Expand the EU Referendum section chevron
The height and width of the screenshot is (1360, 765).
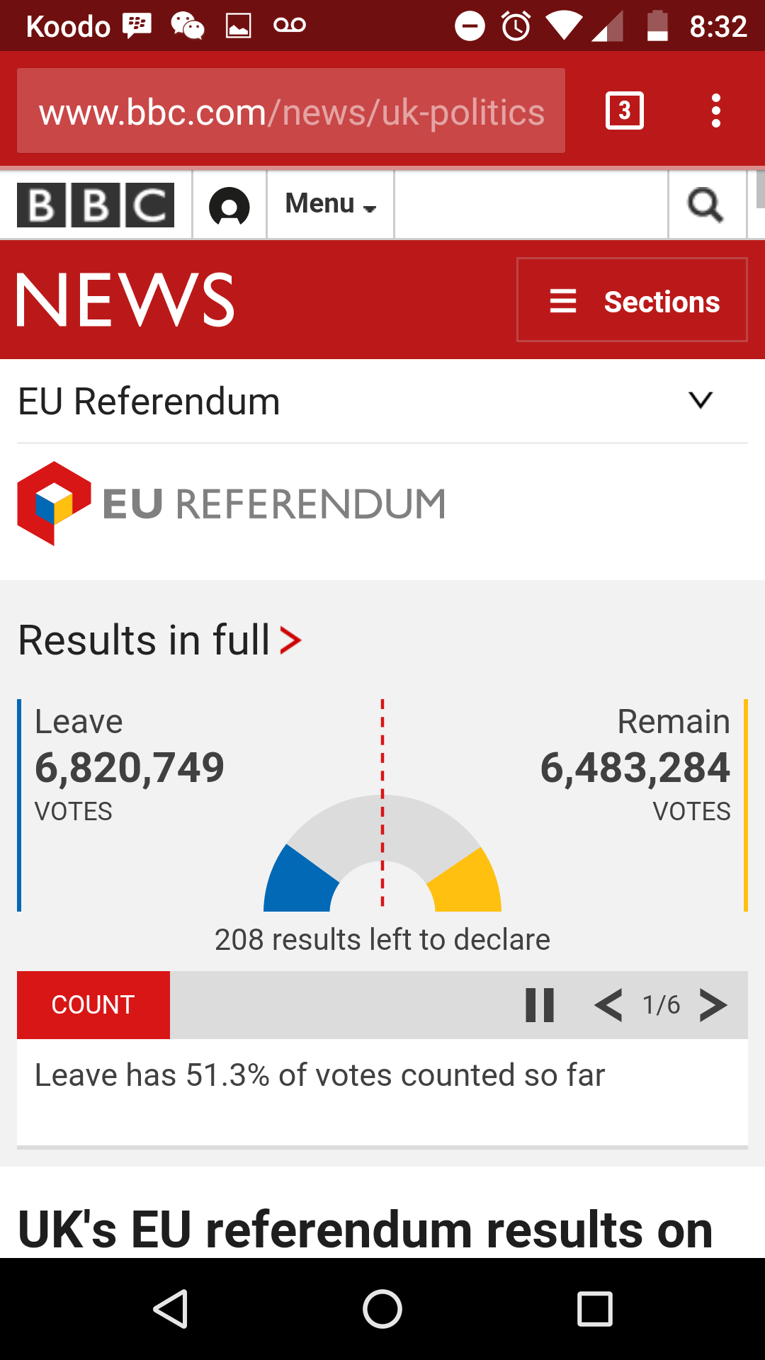(701, 400)
